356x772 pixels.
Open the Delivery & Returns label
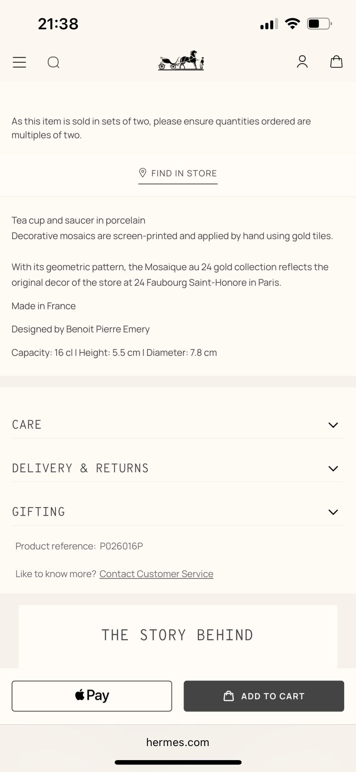point(80,468)
